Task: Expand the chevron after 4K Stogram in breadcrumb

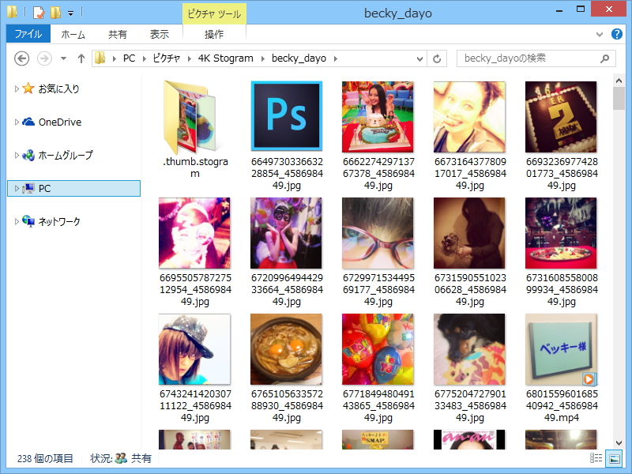Action: (x=262, y=58)
